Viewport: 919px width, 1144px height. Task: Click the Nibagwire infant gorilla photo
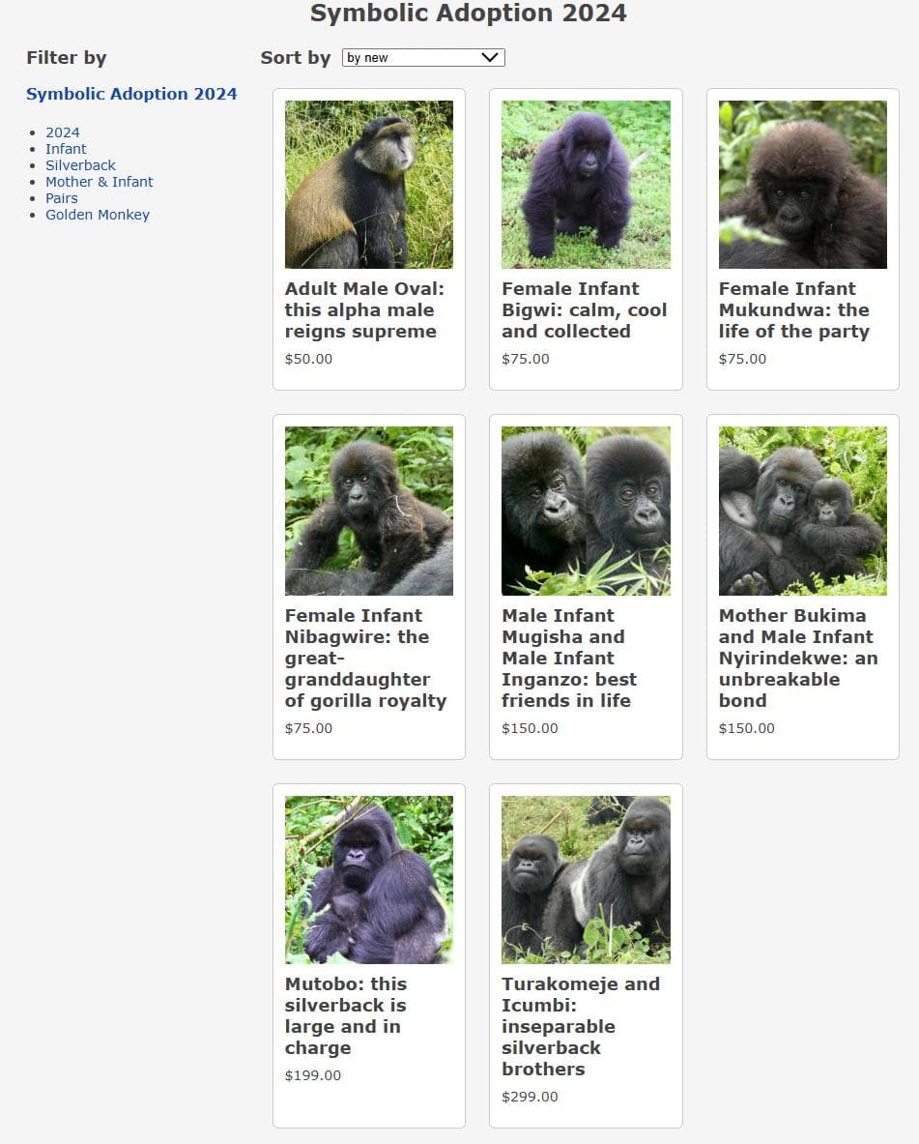point(369,511)
